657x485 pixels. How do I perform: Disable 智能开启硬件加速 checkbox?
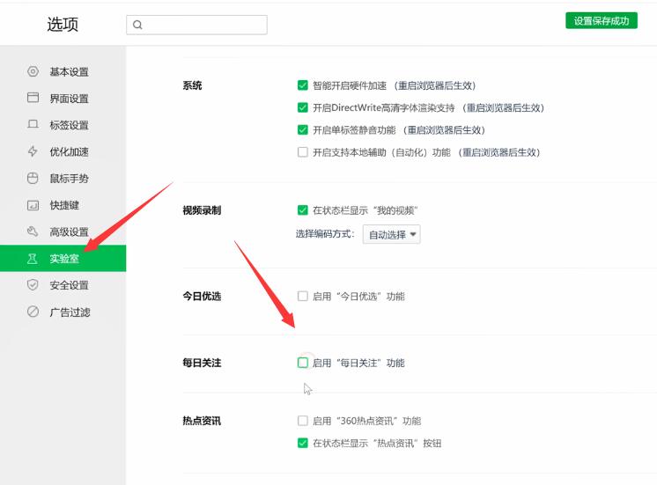[303, 85]
